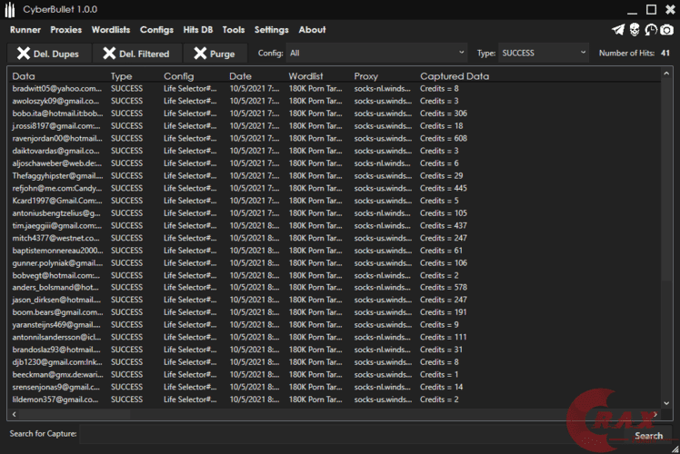Click the Search for Capture label
The width and height of the screenshot is (680, 454).
point(43,434)
